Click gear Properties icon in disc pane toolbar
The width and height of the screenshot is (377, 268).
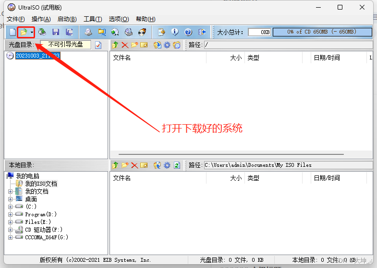[167, 45]
